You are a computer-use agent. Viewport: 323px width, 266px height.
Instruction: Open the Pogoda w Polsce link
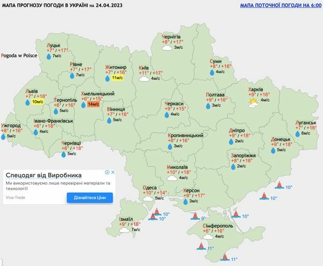19,55
